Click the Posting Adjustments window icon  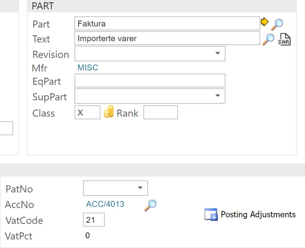pos(211,214)
